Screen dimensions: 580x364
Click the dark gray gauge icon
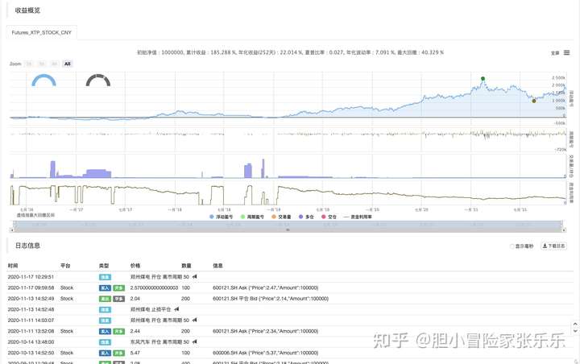coord(97,80)
